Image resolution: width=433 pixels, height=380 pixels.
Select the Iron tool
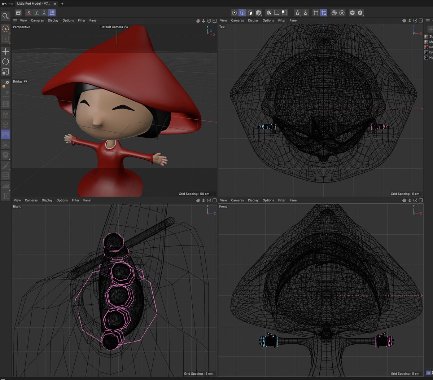tap(5, 186)
